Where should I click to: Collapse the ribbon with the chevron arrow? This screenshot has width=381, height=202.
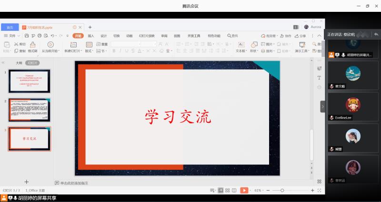coord(319,36)
